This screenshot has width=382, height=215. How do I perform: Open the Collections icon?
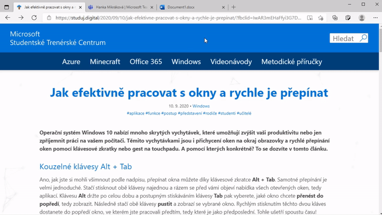click(335, 18)
